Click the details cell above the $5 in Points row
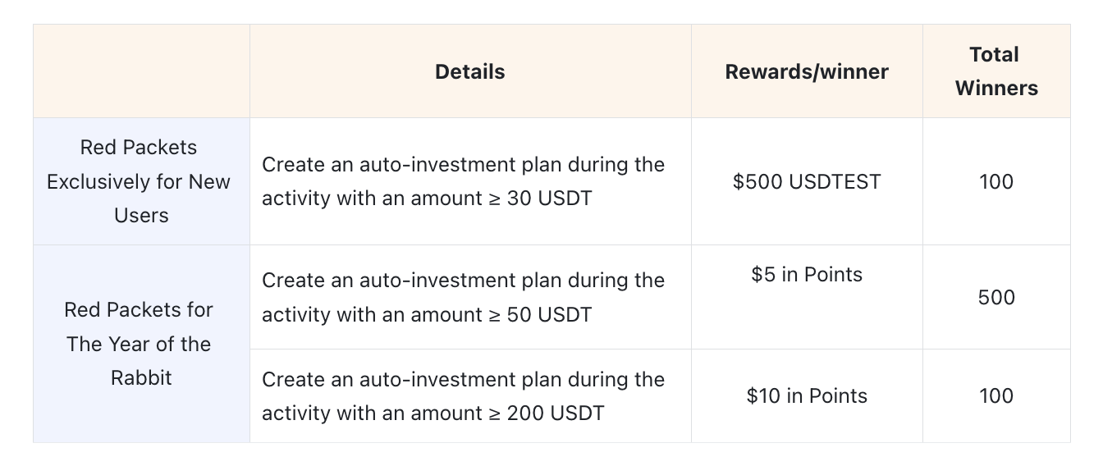Image resolution: width=1103 pixels, height=466 pixels. point(463,297)
